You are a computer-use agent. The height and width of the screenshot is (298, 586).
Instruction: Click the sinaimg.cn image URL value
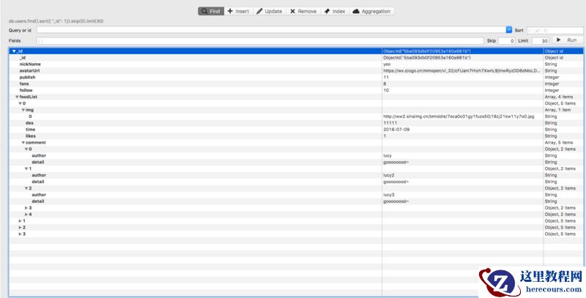(459, 116)
